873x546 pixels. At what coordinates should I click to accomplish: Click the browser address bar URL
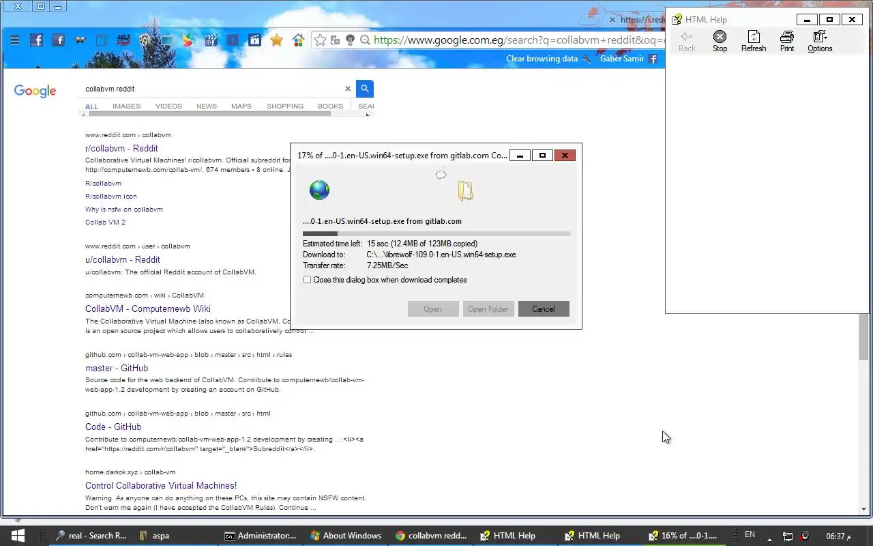(x=518, y=40)
